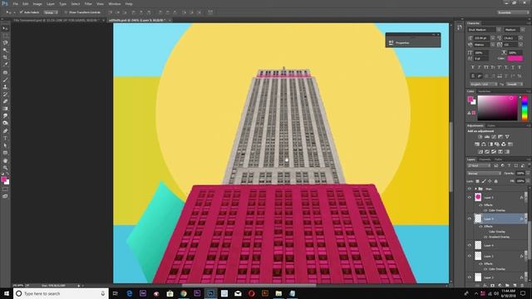Hide Gradient Overlay effect on selected layer
Image resolution: width=532 pixels, height=299 pixels.
pos(485,237)
